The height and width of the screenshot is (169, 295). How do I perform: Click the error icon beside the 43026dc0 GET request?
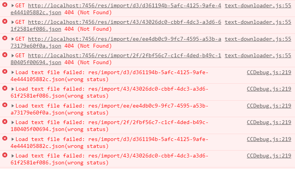pos(5,22)
